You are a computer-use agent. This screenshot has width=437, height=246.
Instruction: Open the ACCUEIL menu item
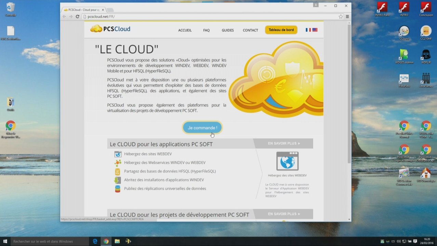(185, 30)
